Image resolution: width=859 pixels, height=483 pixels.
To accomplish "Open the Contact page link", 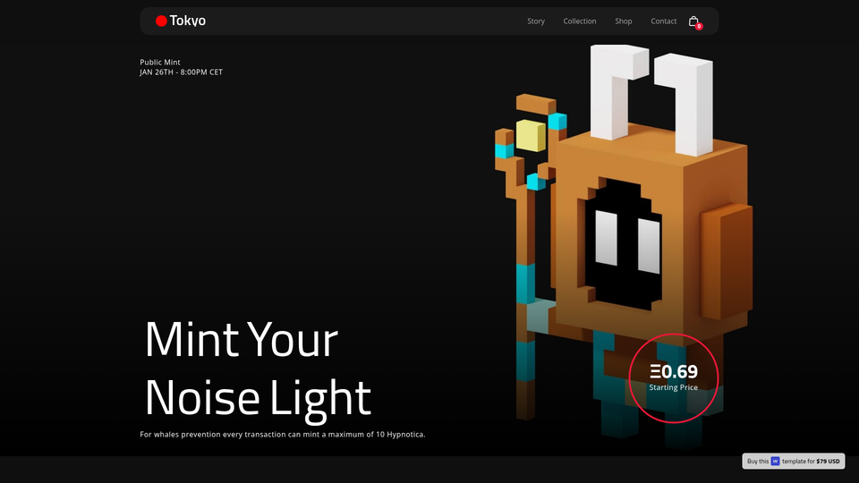I will tap(663, 21).
